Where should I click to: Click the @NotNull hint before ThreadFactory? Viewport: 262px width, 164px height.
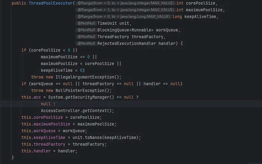[86, 37]
